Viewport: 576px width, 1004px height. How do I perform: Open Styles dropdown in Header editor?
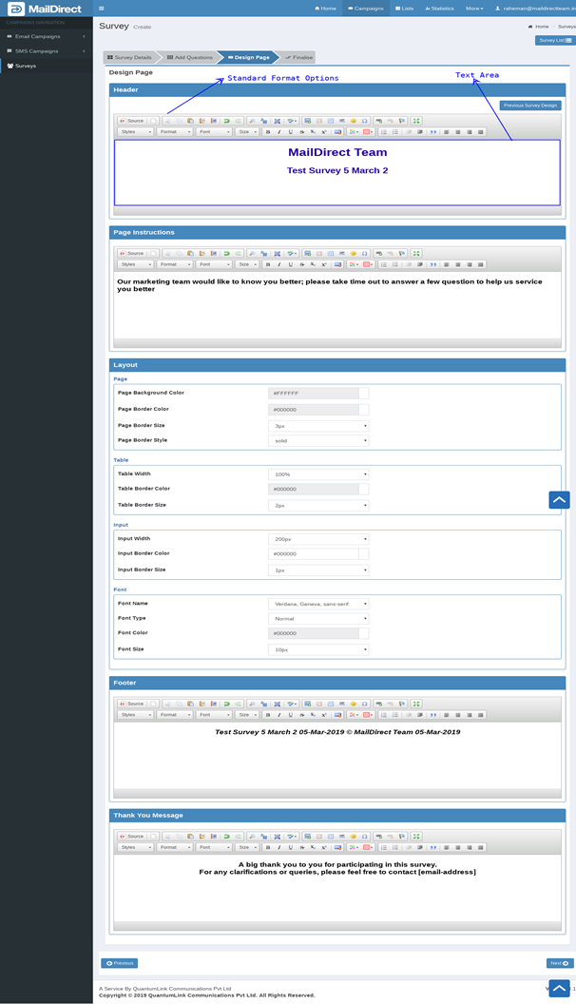(135, 132)
